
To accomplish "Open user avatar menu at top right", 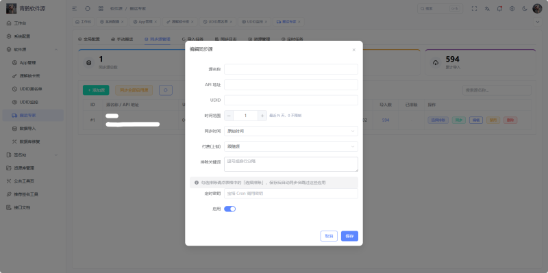I will tap(537, 9).
